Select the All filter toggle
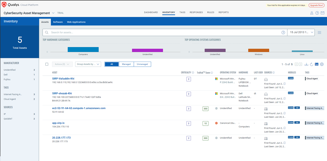This screenshot has width=327, height=161. [x=112, y=64]
